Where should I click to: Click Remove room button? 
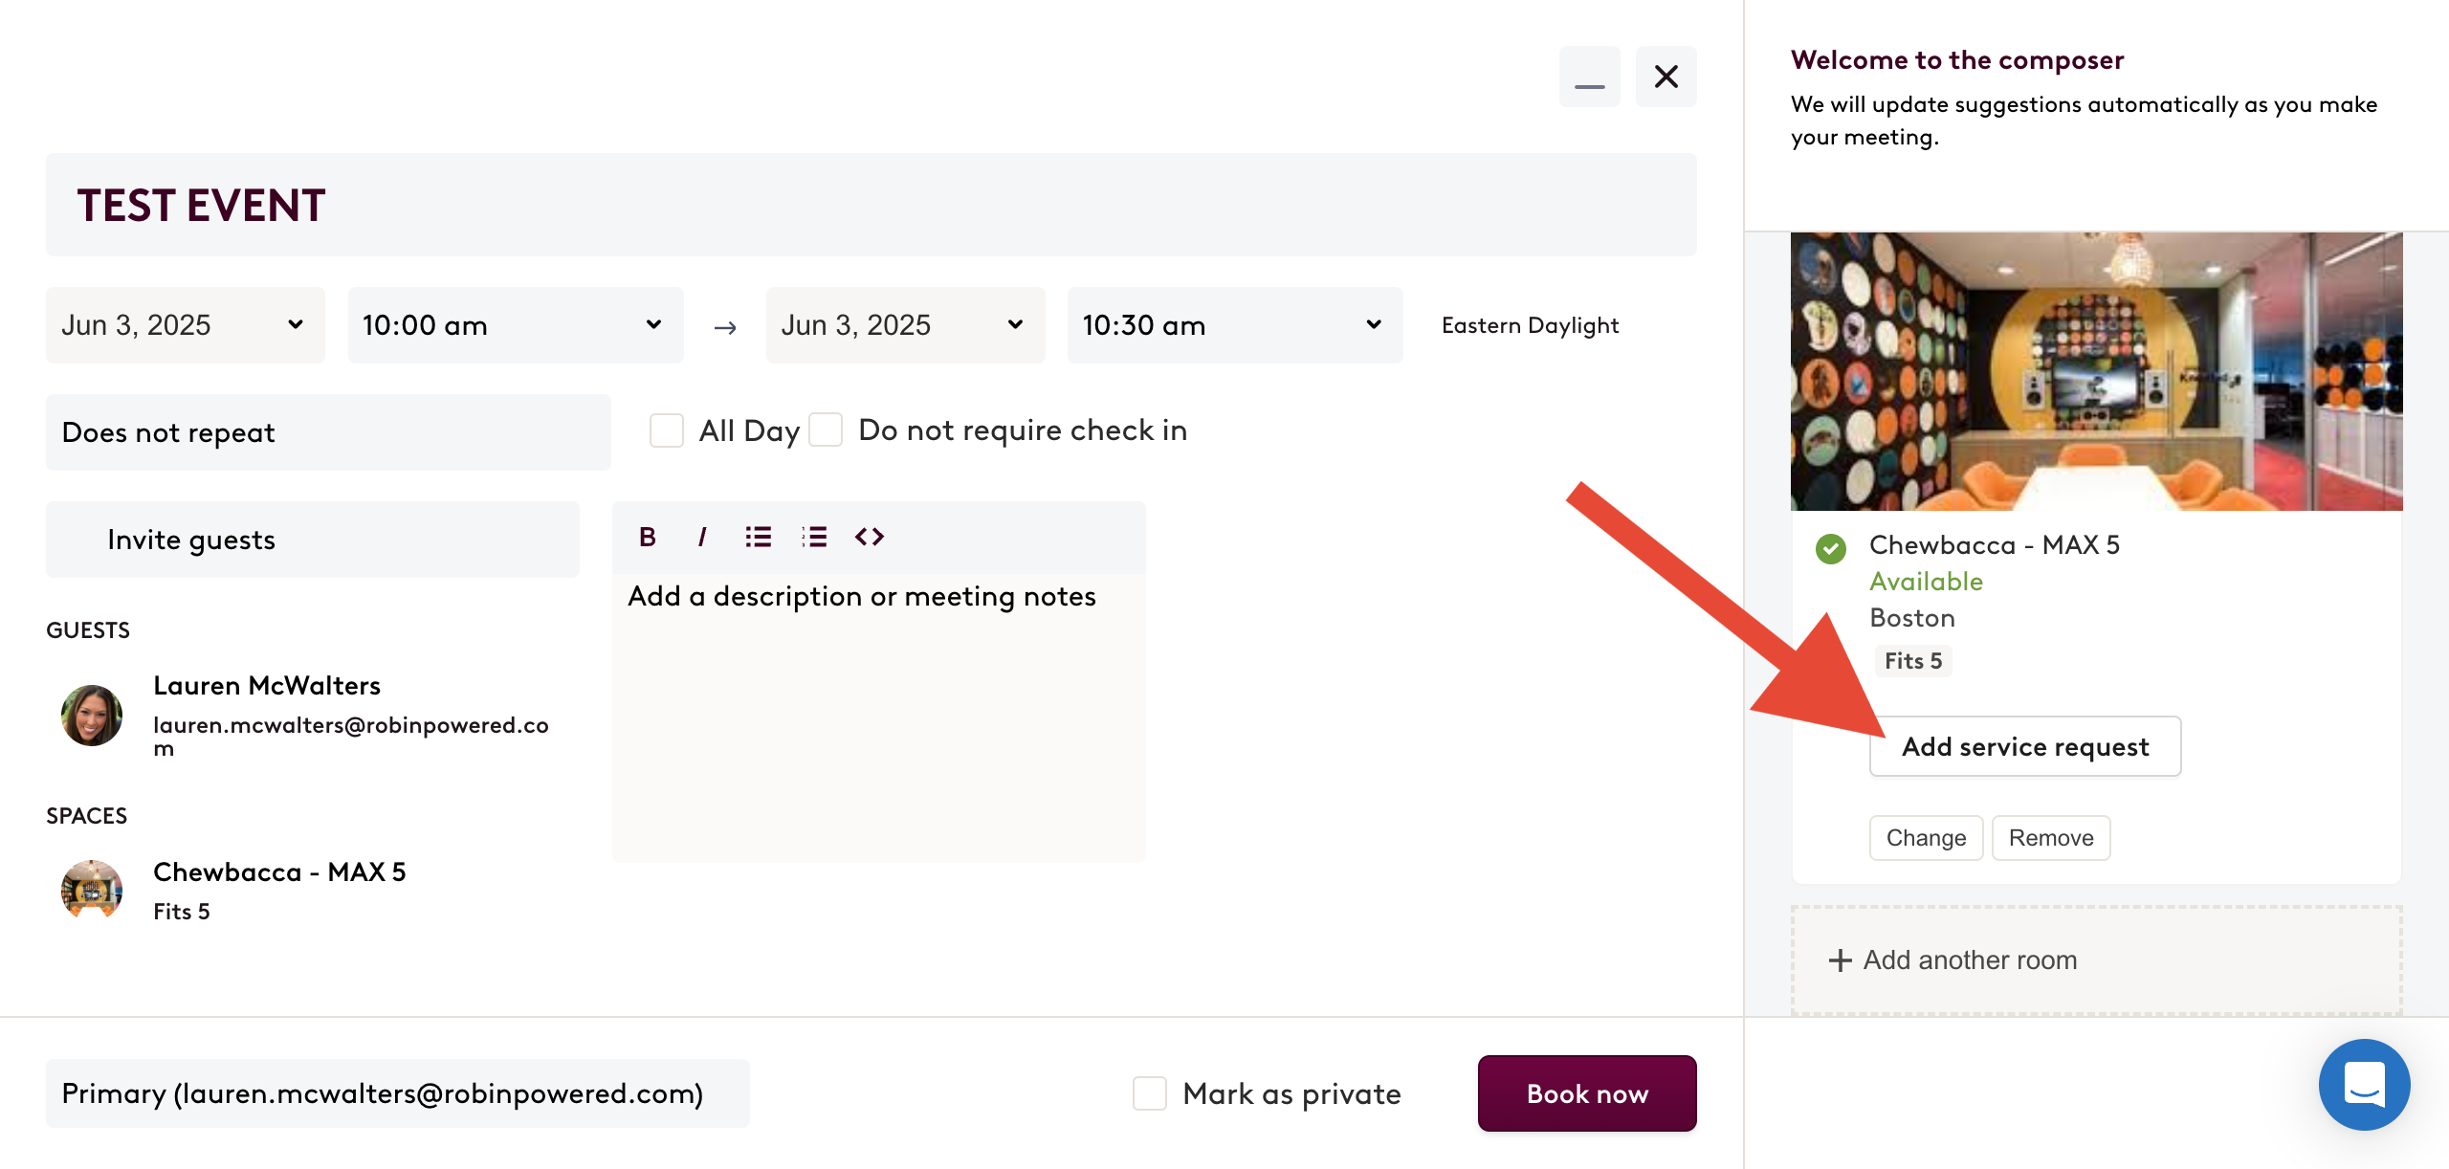point(2051,838)
